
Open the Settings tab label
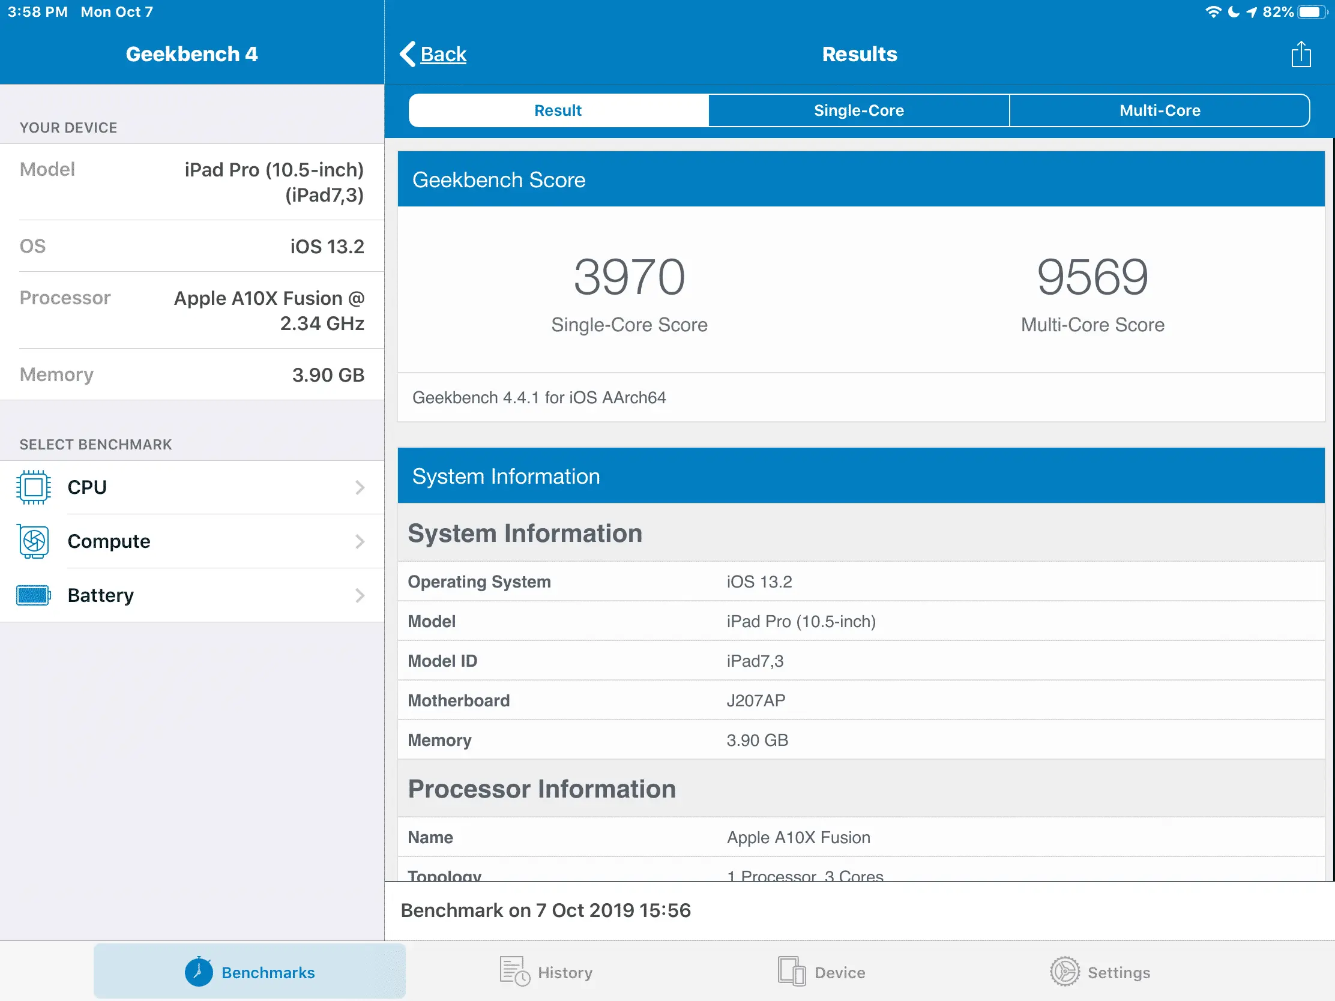coord(1118,973)
